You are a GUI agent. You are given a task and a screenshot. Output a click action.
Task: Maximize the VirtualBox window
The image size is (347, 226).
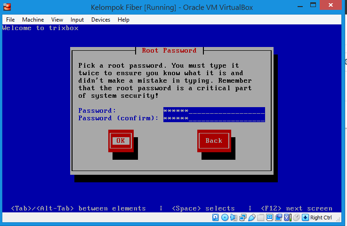[x=313, y=5]
